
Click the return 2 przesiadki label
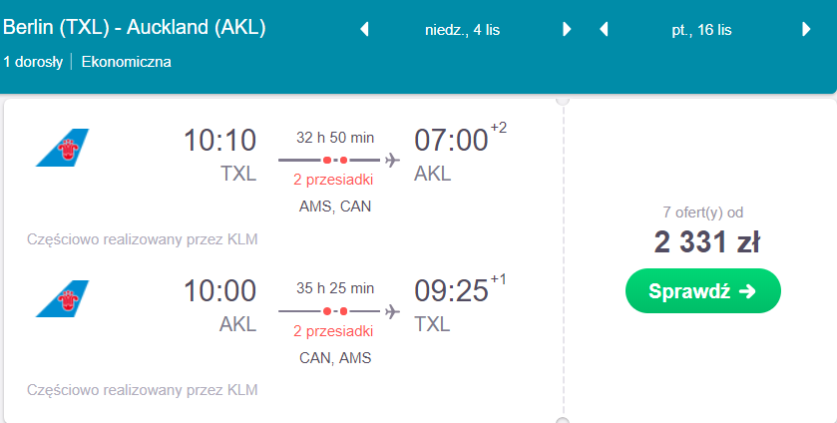click(x=333, y=331)
